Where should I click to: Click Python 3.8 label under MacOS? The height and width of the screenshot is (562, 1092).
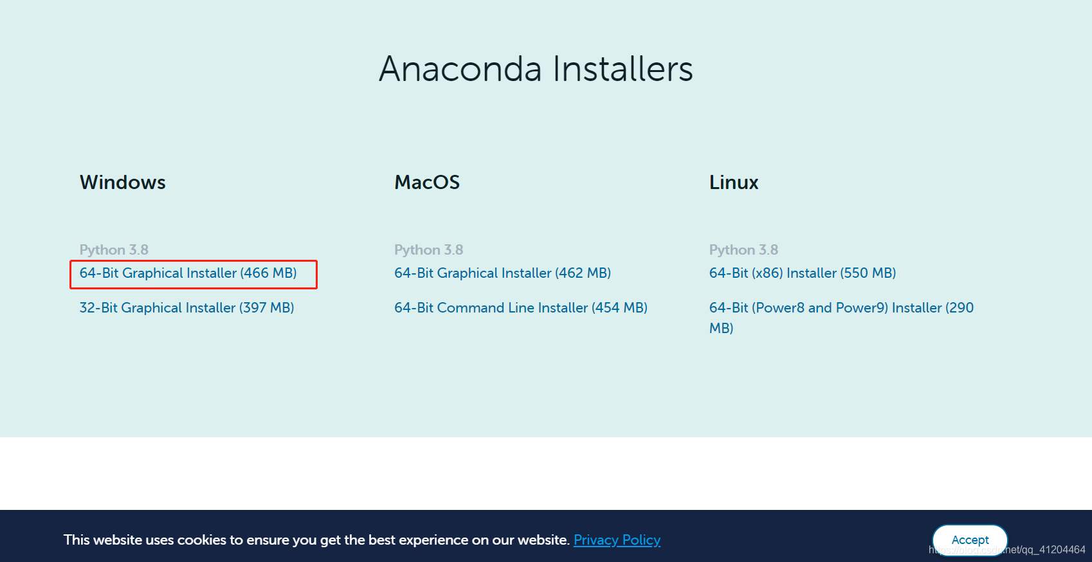tap(428, 249)
